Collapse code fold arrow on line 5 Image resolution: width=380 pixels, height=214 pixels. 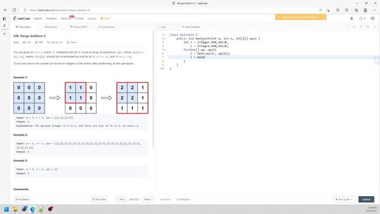(x=166, y=50)
